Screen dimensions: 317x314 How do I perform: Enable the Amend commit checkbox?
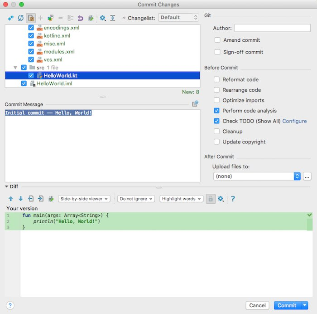click(217, 40)
